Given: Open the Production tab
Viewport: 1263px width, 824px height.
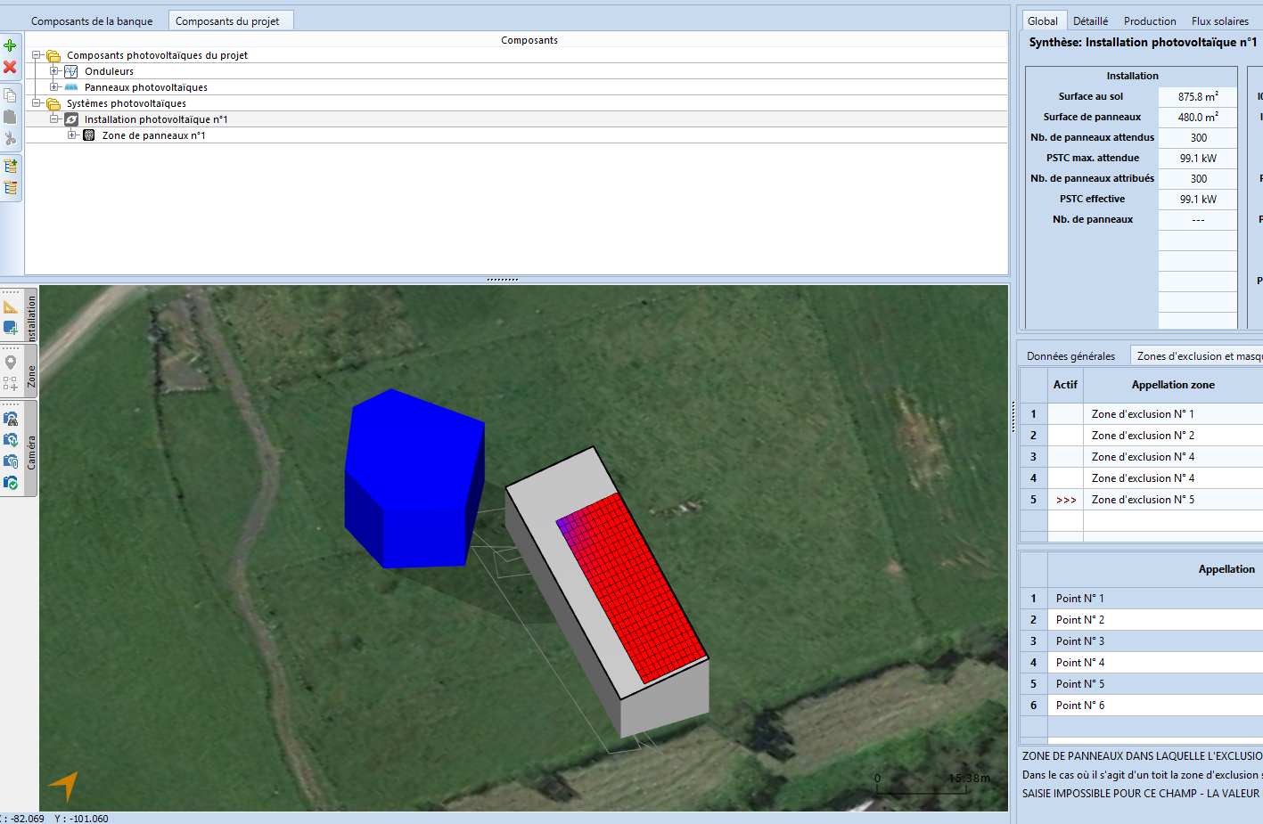Looking at the screenshot, I should (1149, 21).
